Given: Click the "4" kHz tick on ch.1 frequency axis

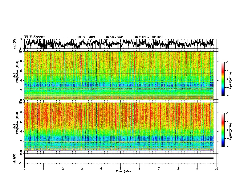Looking at the screenshot, I should [x=21, y=81].
